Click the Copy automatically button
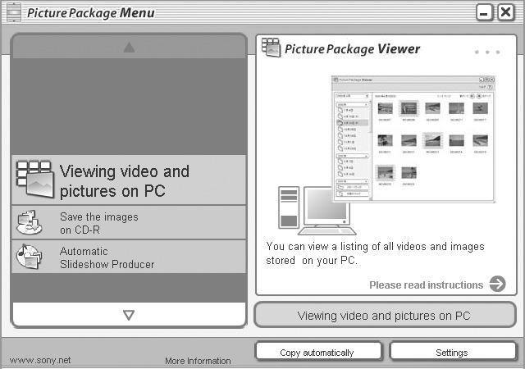Image resolution: width=525 pixels, height=369 pixels. coord(318,352)
